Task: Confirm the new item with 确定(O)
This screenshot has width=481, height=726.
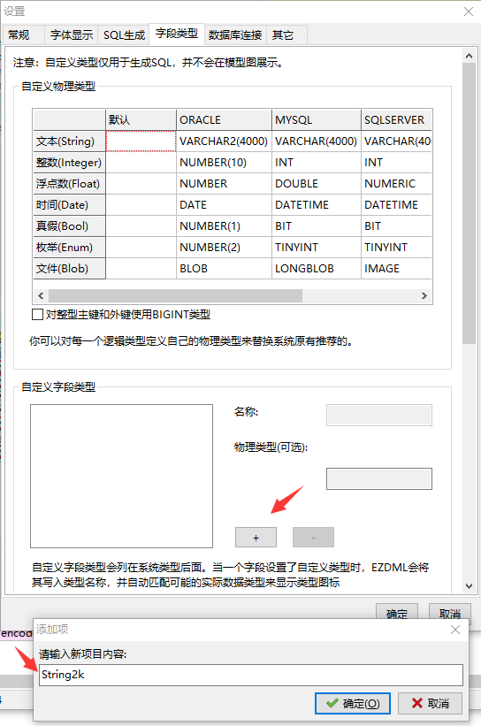Action: pyautogui.click(x=353, y=703)
